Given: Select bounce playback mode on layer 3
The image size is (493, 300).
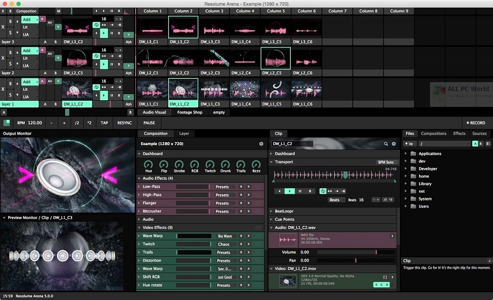Looking at the screenshot, I should 104,25.
